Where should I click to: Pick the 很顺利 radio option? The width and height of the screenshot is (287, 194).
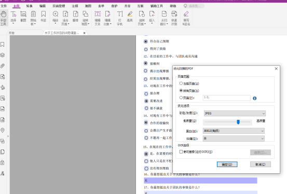pyautogui.click(x=146, y=63)
